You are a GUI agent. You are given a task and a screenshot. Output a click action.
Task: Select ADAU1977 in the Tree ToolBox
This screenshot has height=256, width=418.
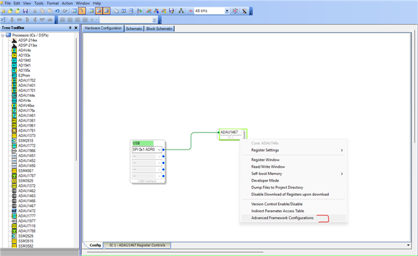click(x=27, y=221)
